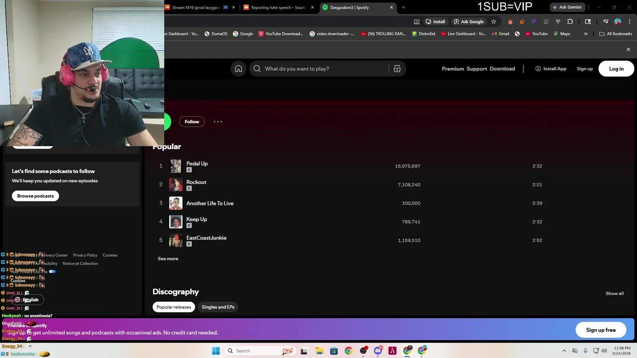Click the EastCoastJunkie cover art
This screenshot has width=637, height=358.
click(x=176, y=240)
